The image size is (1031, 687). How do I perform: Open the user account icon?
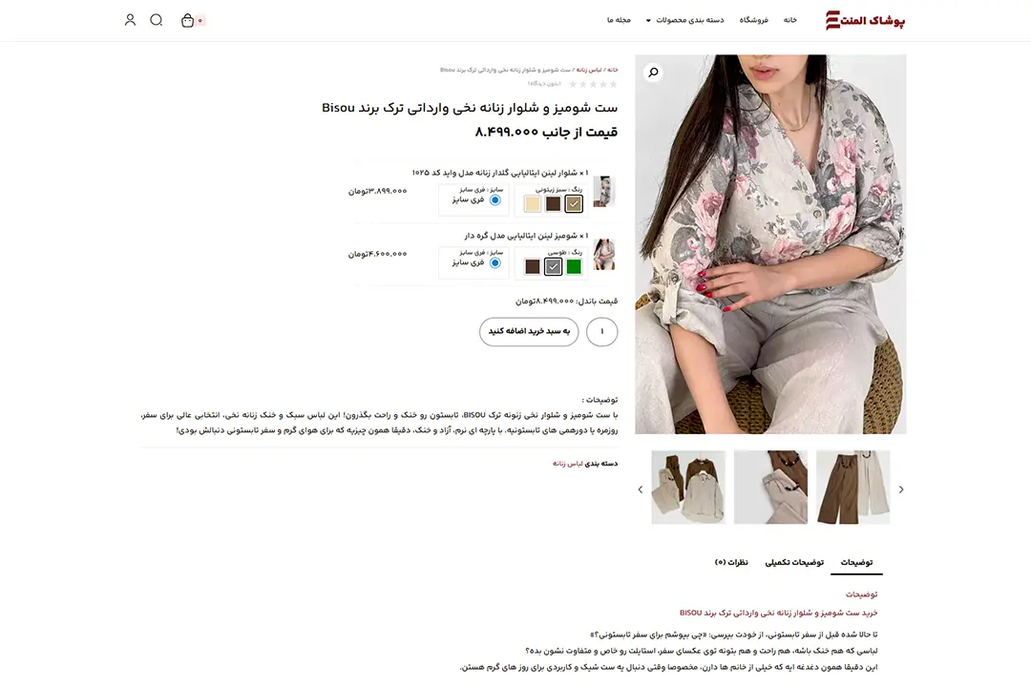[x=130, y=20]
